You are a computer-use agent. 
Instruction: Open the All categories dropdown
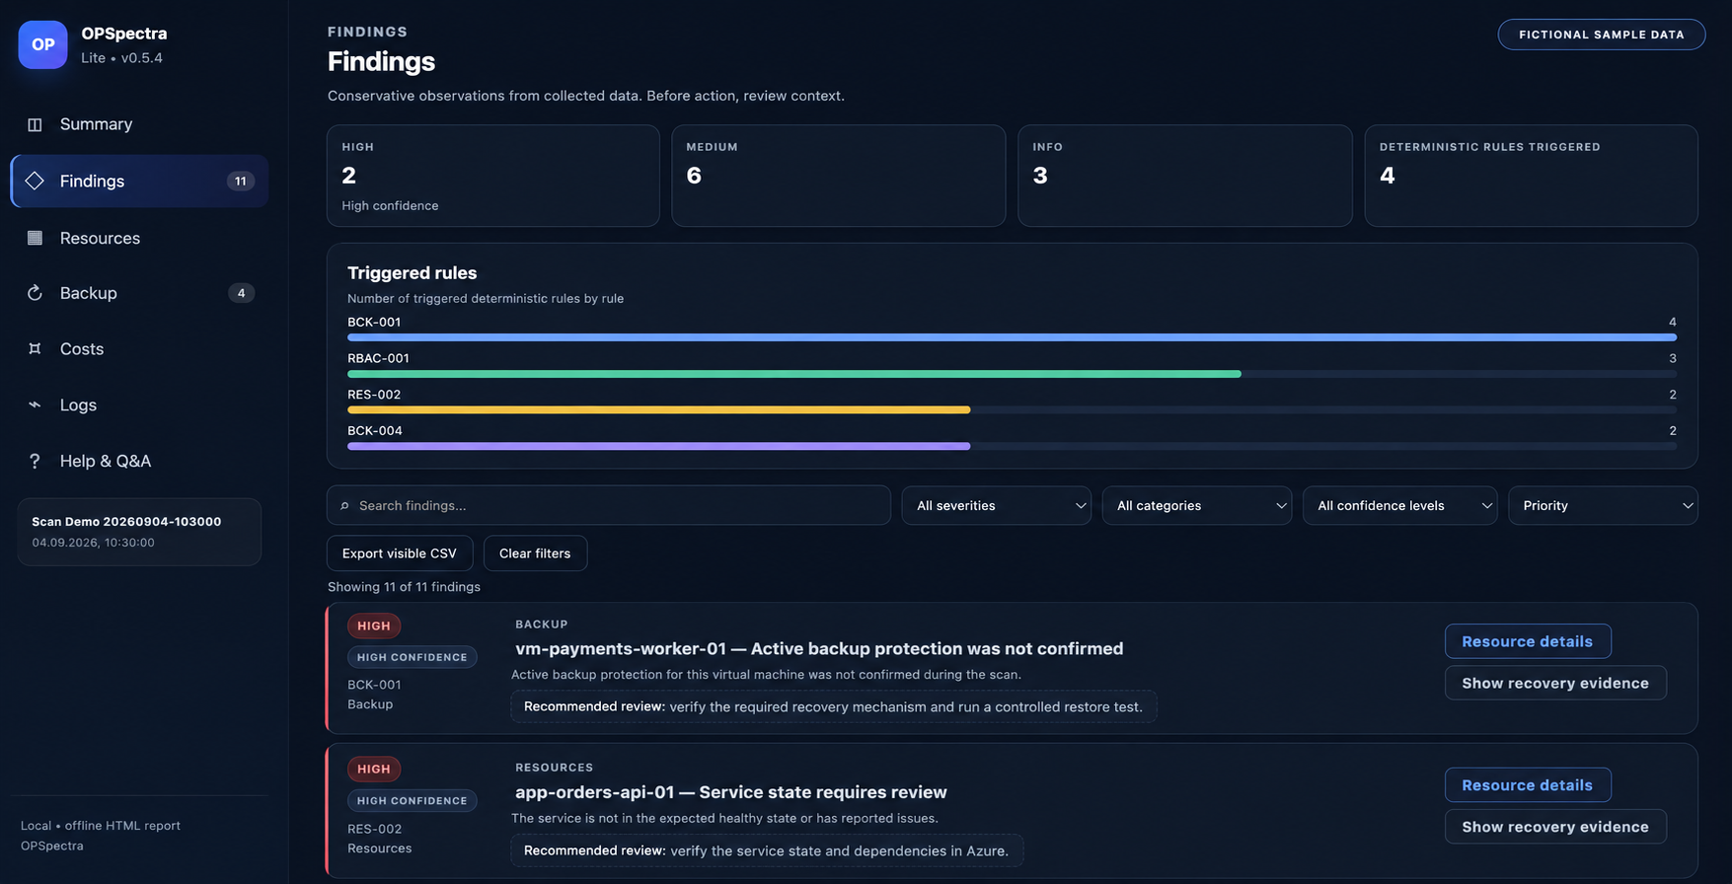[x=1196, y=505]
